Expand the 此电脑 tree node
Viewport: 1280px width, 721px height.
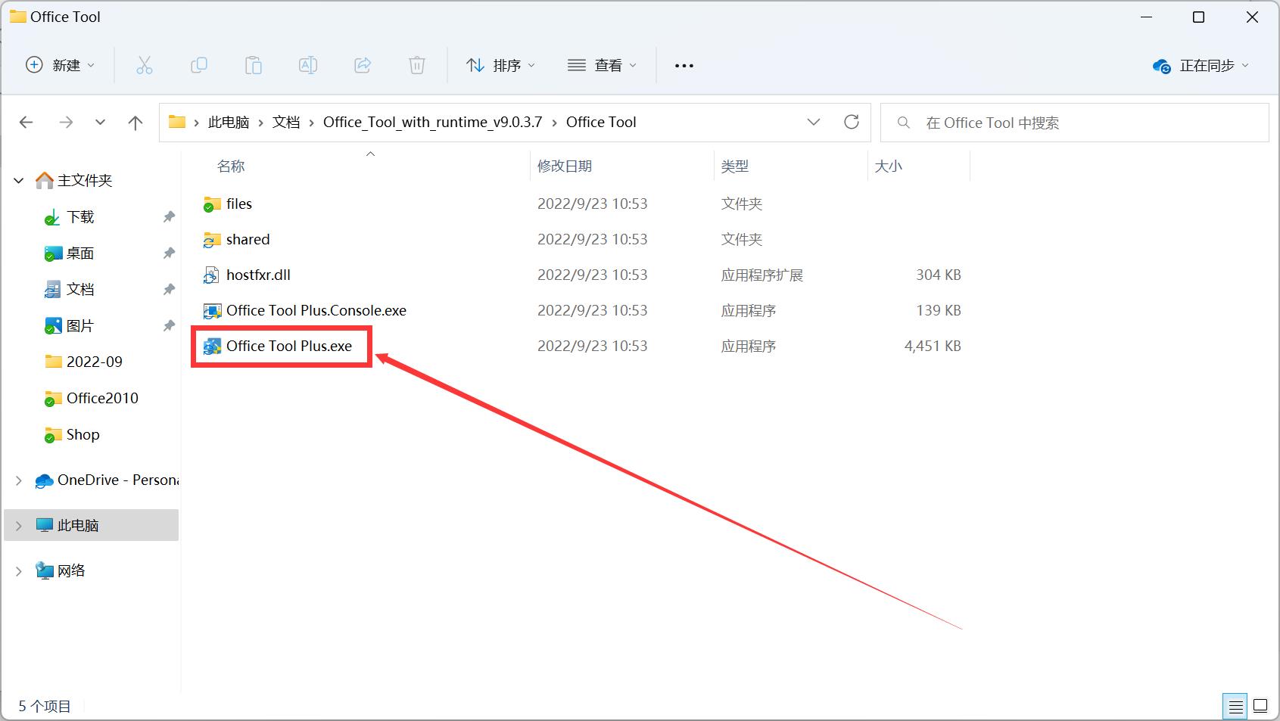pos(19,526)
